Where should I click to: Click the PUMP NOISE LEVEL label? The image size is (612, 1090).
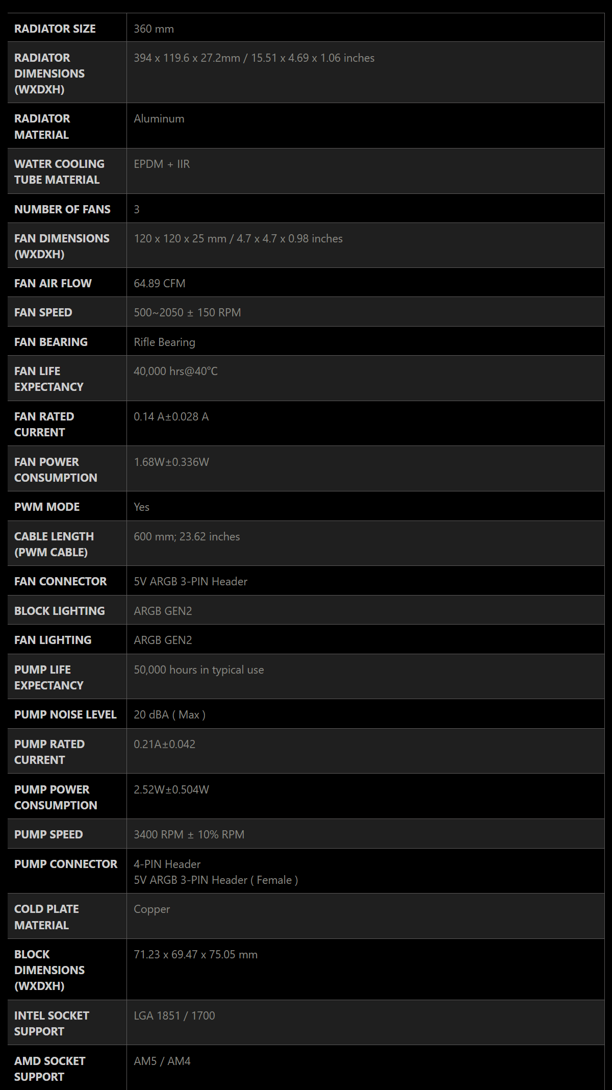point(65,714)
